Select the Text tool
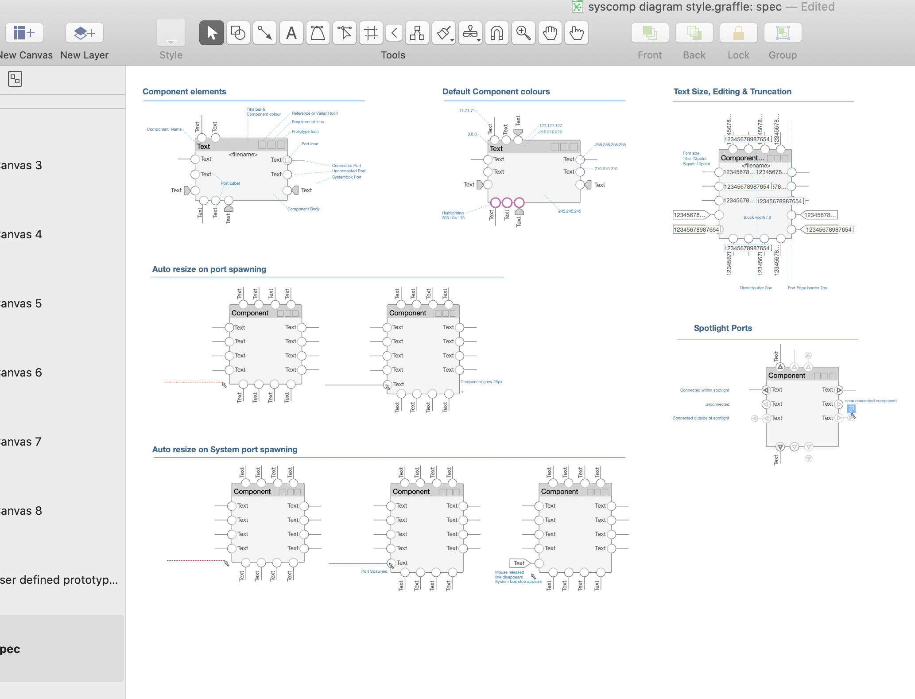Viewport: 915px width, 699px height. (291, 33)
